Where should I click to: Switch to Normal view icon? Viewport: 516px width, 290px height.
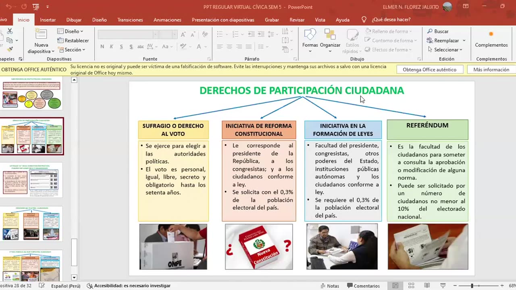pyautogui.click(x=396, y=286)
